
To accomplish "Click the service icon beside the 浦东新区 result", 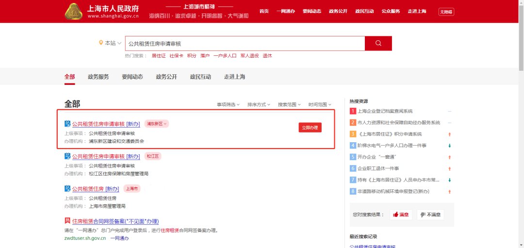I will click(67, 124).
